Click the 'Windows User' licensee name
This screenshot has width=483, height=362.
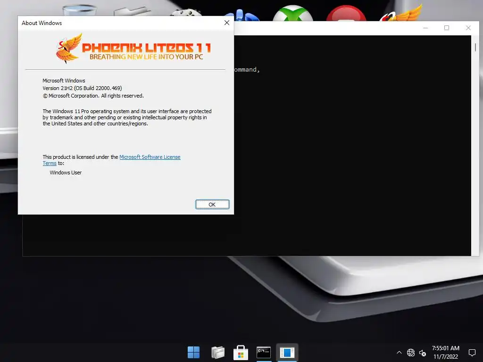pos(66,173)
